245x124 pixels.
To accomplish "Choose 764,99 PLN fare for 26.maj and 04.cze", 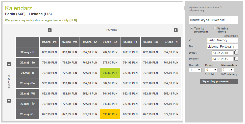I will 110,94.
